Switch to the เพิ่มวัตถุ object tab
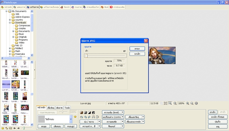Screen dimensions: 229x131 click(x=51, y=108)
